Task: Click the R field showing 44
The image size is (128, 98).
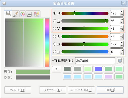Action: coord(115,36)
